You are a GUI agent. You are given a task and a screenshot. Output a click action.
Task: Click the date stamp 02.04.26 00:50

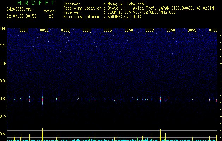click(22, 16)
